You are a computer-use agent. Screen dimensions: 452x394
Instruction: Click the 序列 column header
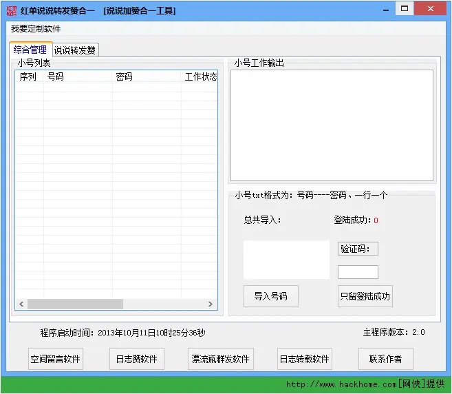[x=29, y=76]
